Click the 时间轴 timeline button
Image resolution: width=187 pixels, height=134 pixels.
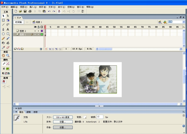click(x=18, y=22)
